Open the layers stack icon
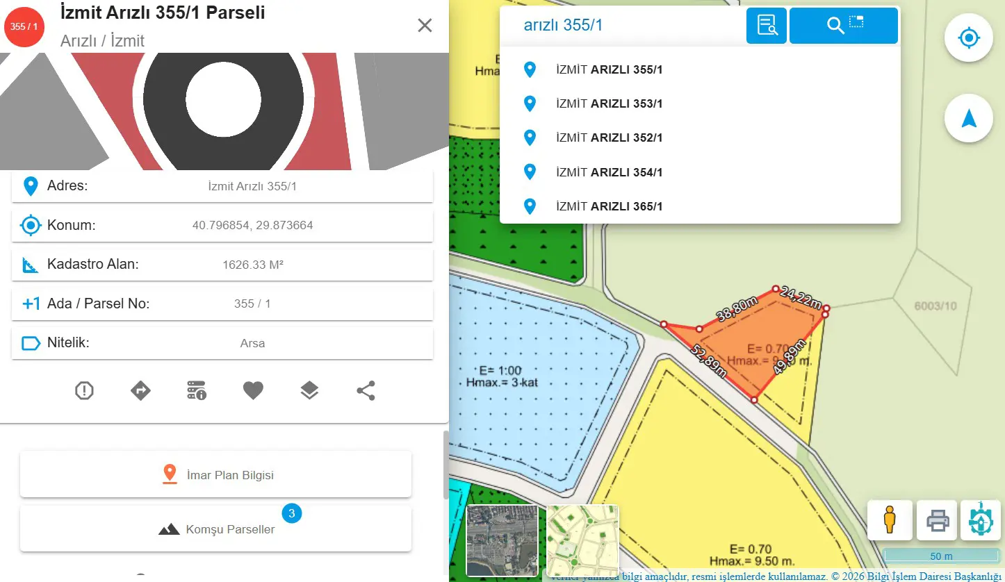1005x582 pixels. [309, 391]
